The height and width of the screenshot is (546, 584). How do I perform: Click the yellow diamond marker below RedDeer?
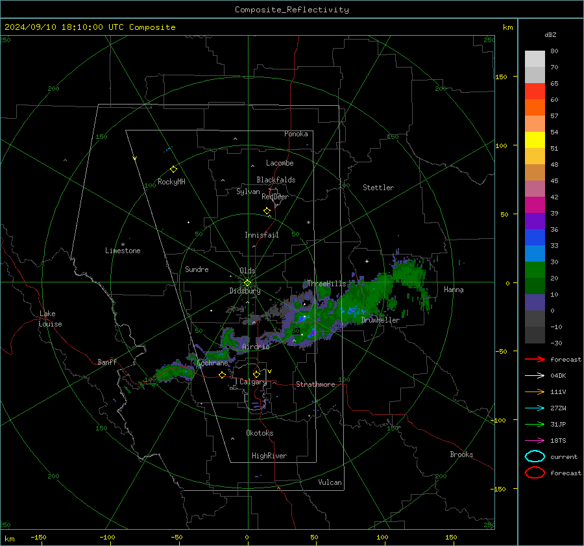pos(267,211)
